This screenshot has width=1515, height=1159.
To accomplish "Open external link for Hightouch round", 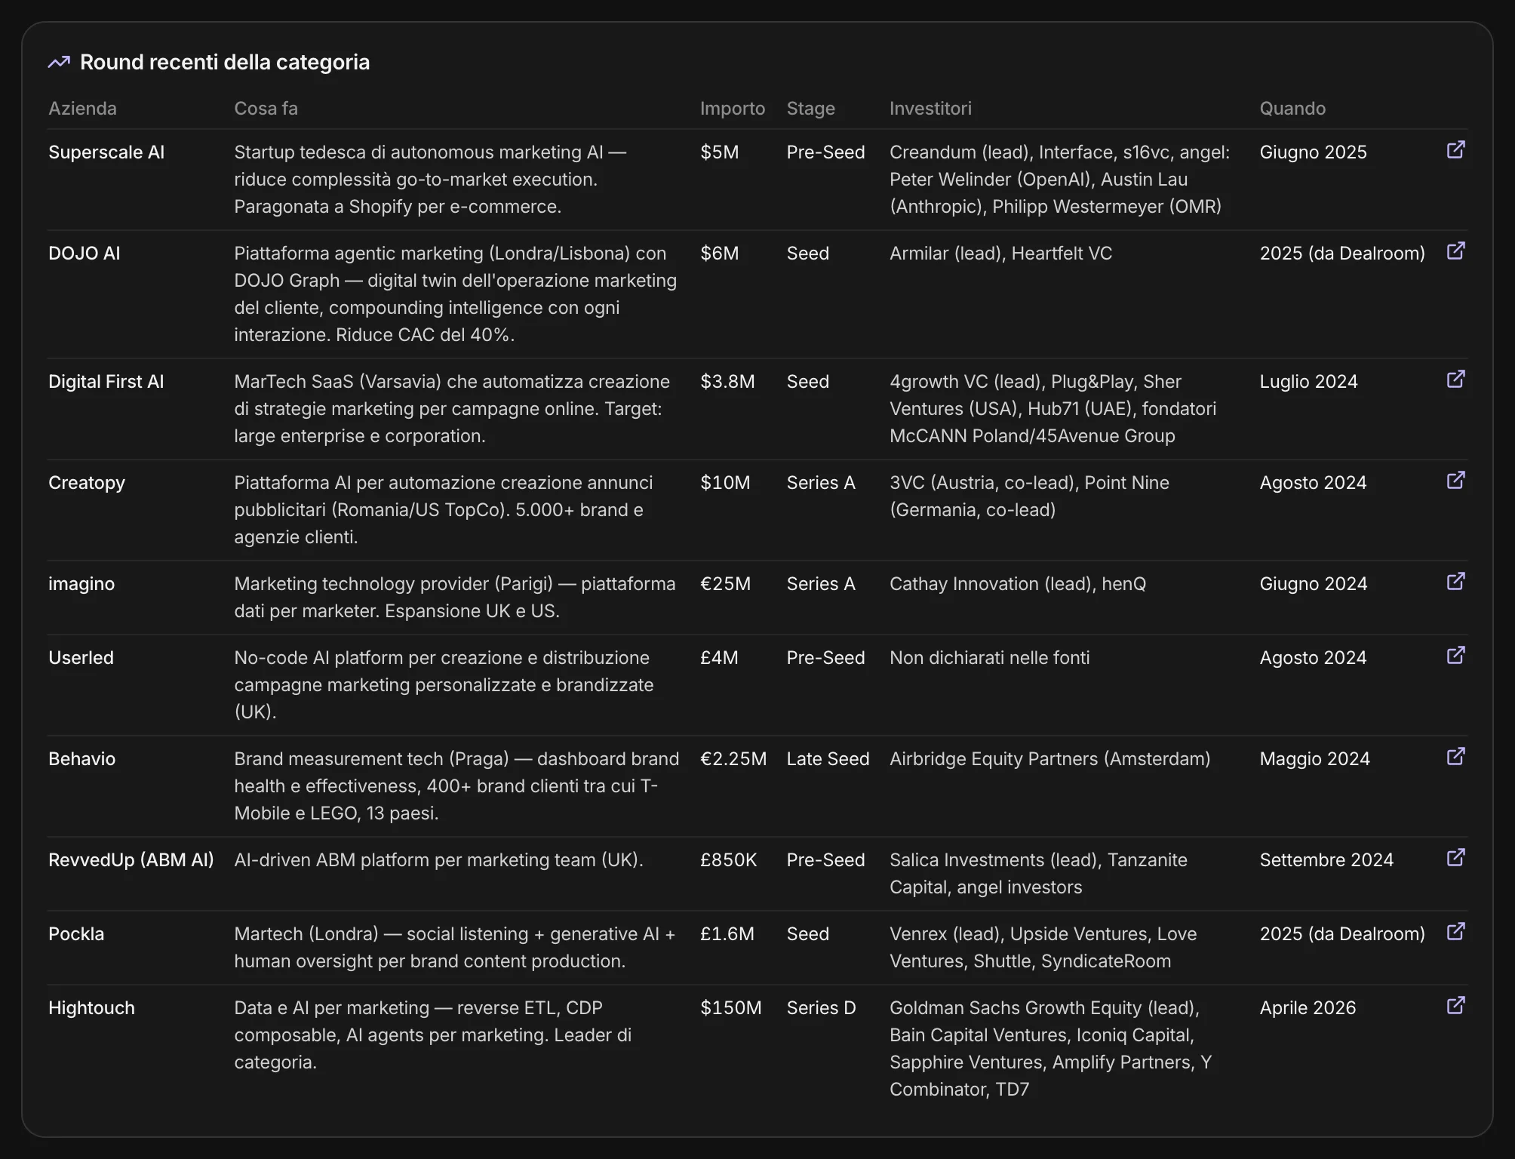I will (x=1455, y=1006).
